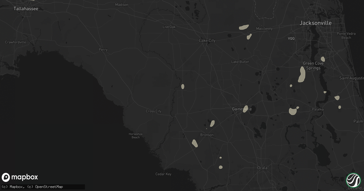Viewport: 364px width, 191px height.
Task: Select the Madison label
Action: click(122, 5)
